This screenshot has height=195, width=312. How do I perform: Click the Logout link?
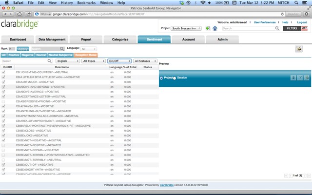[302, 22]
